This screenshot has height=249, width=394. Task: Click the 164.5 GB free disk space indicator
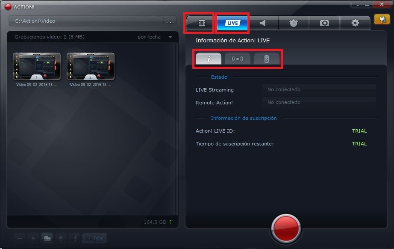click(x=157, y=222)
